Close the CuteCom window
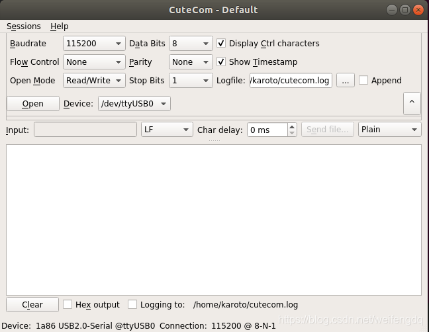 (x=418, y=10)
